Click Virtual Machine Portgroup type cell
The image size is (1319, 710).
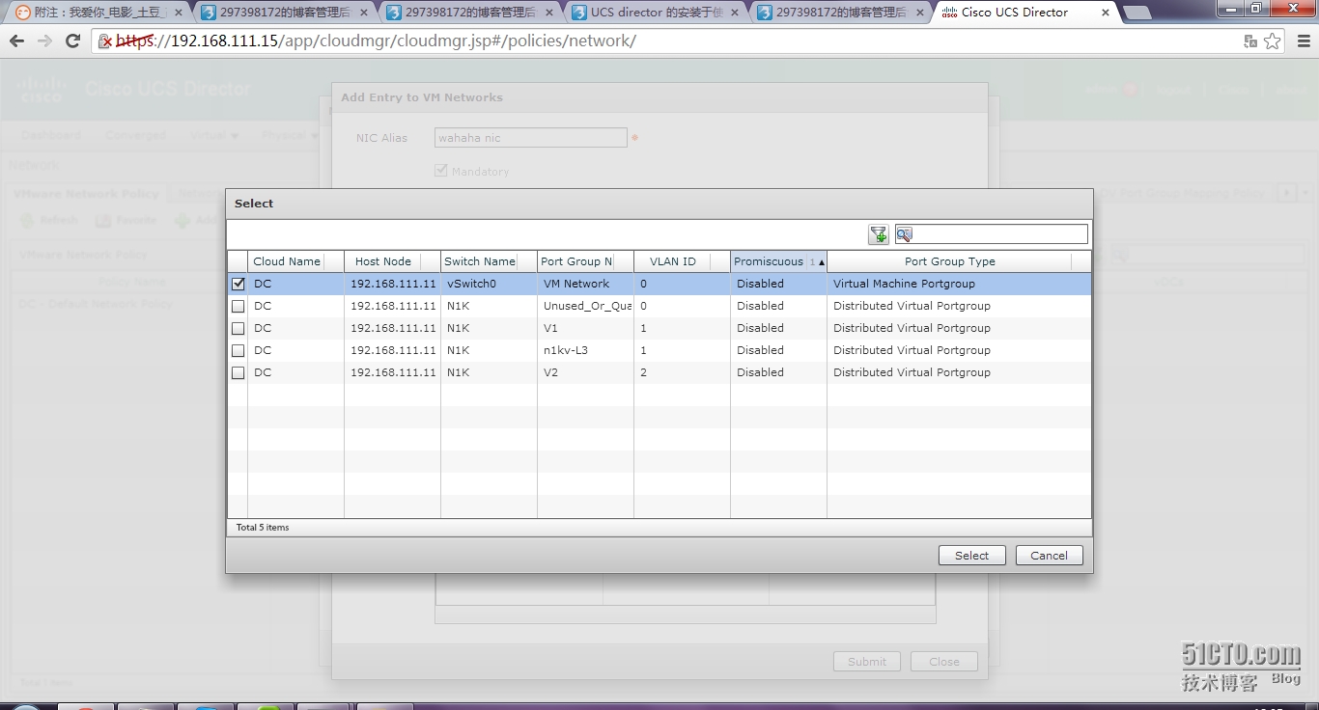point(959,284)
